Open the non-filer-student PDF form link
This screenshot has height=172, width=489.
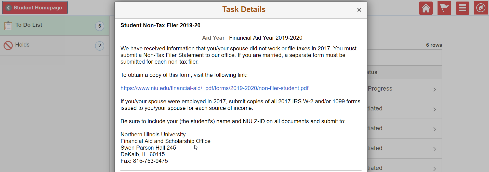pos(214,88)
